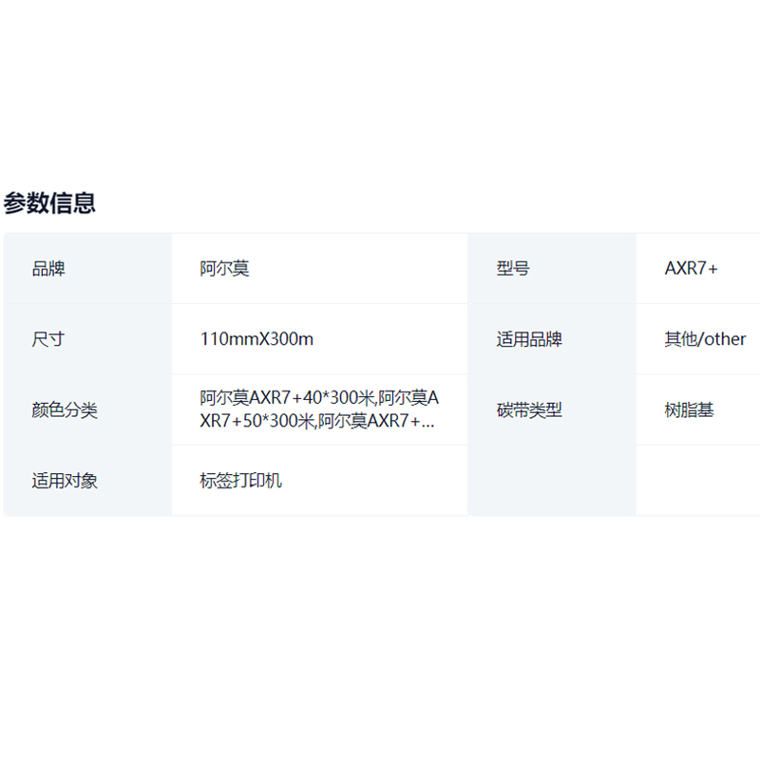Image resolution: width=760 pixels, height=760 pixels.
Task: Click the brand value 阿尔莫
Action: tap(224, 269)
